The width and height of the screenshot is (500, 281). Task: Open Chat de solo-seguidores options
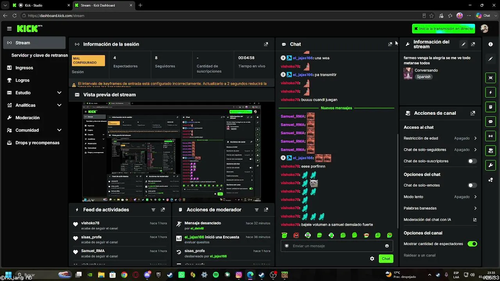tap(440, 150)
